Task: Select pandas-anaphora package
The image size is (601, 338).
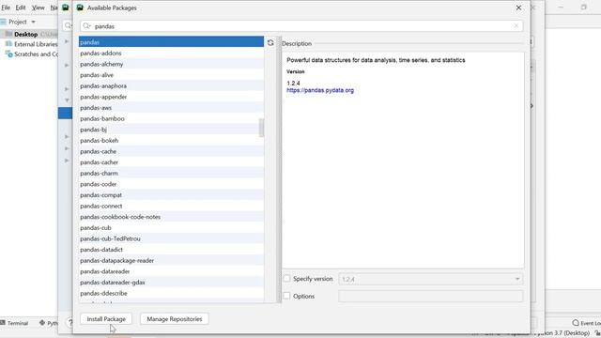Action: tap(171, 85)
